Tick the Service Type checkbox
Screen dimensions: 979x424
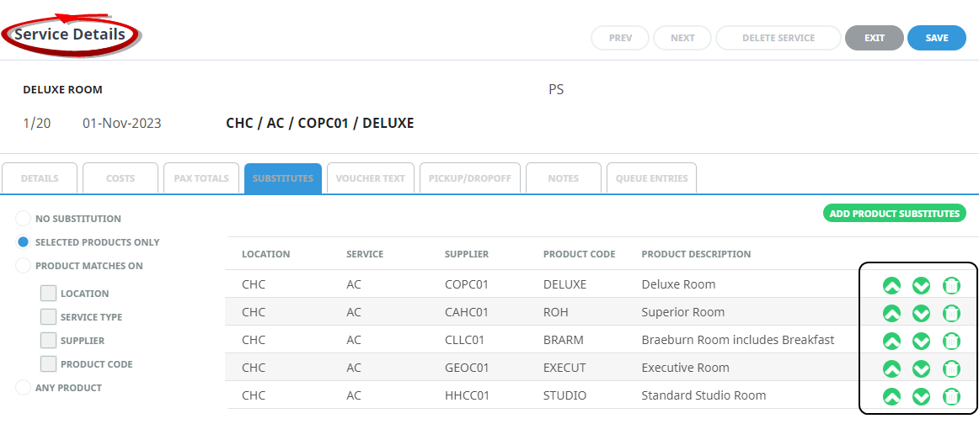click(49, 317)
